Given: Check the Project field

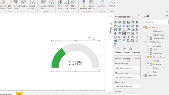Looking at the screenshot, I should tap(148, 61).
